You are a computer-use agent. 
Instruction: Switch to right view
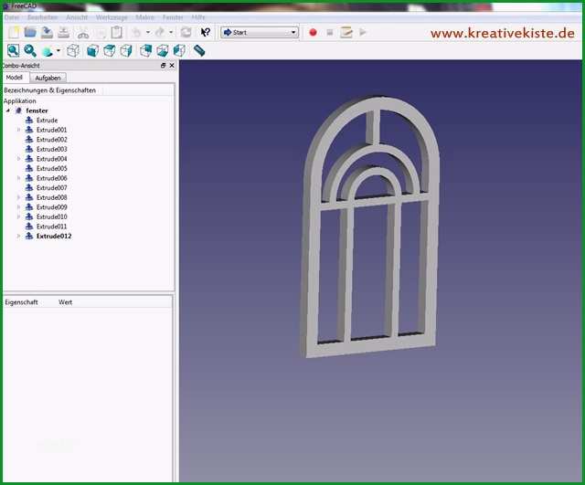(126, 51)
